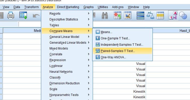Screen dimensions: 190x100
Task: Click the Find binoculars icon
Action: [x=105, y=15]
